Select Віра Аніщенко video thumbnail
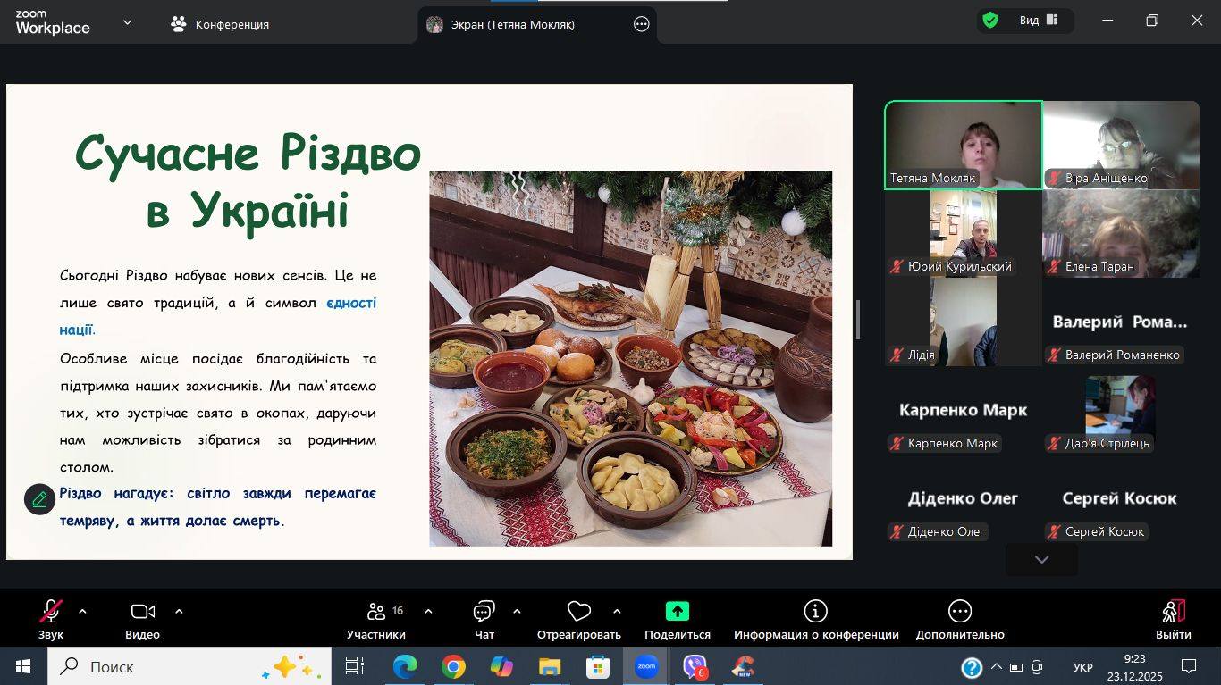The height and width of the screenshot is (685, 1221). (1121, 145)
